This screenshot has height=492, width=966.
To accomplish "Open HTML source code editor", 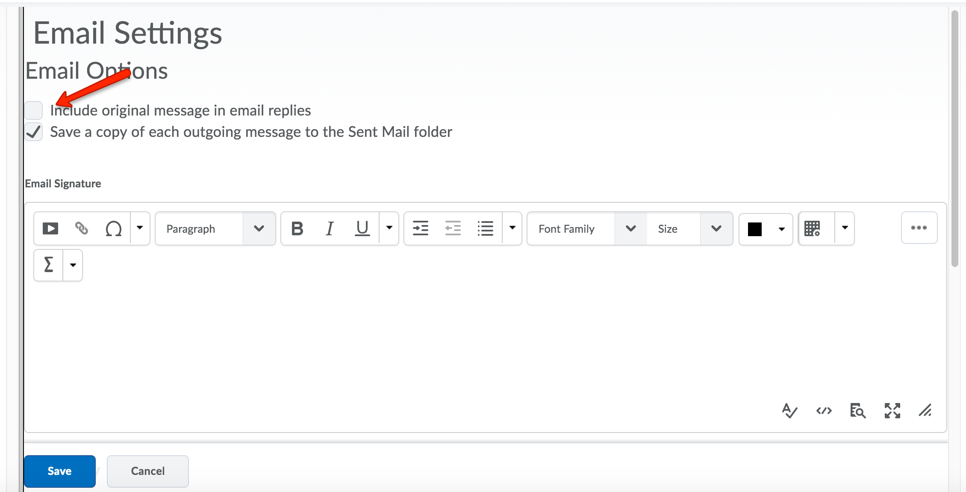I will 824,411.
